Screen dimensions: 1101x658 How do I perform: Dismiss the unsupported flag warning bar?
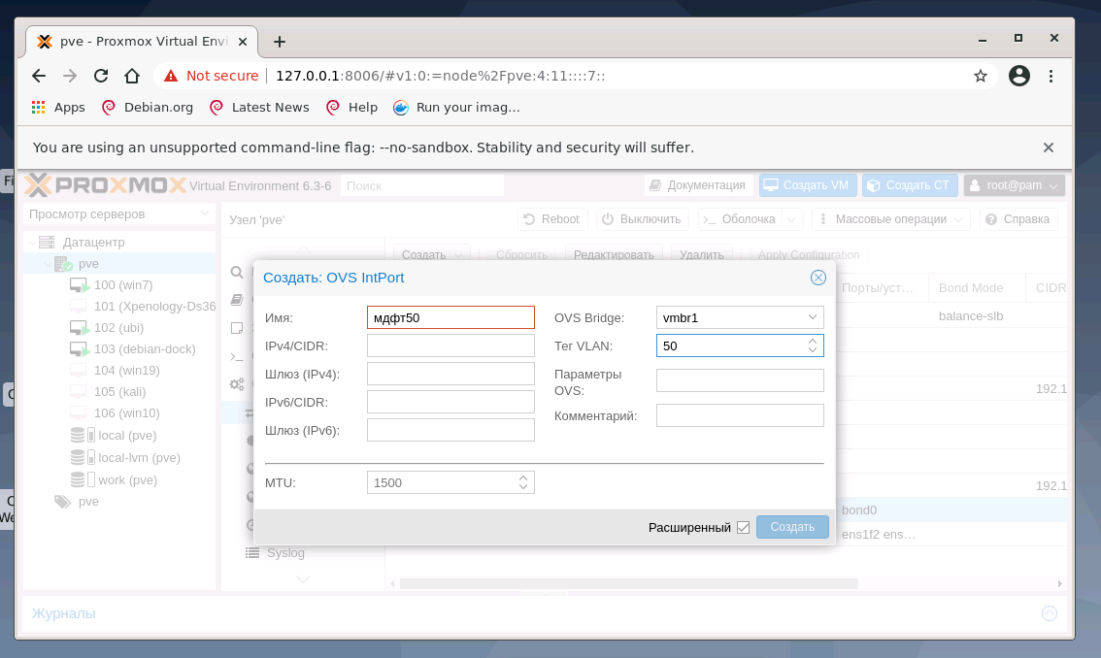click(1049, 148)
